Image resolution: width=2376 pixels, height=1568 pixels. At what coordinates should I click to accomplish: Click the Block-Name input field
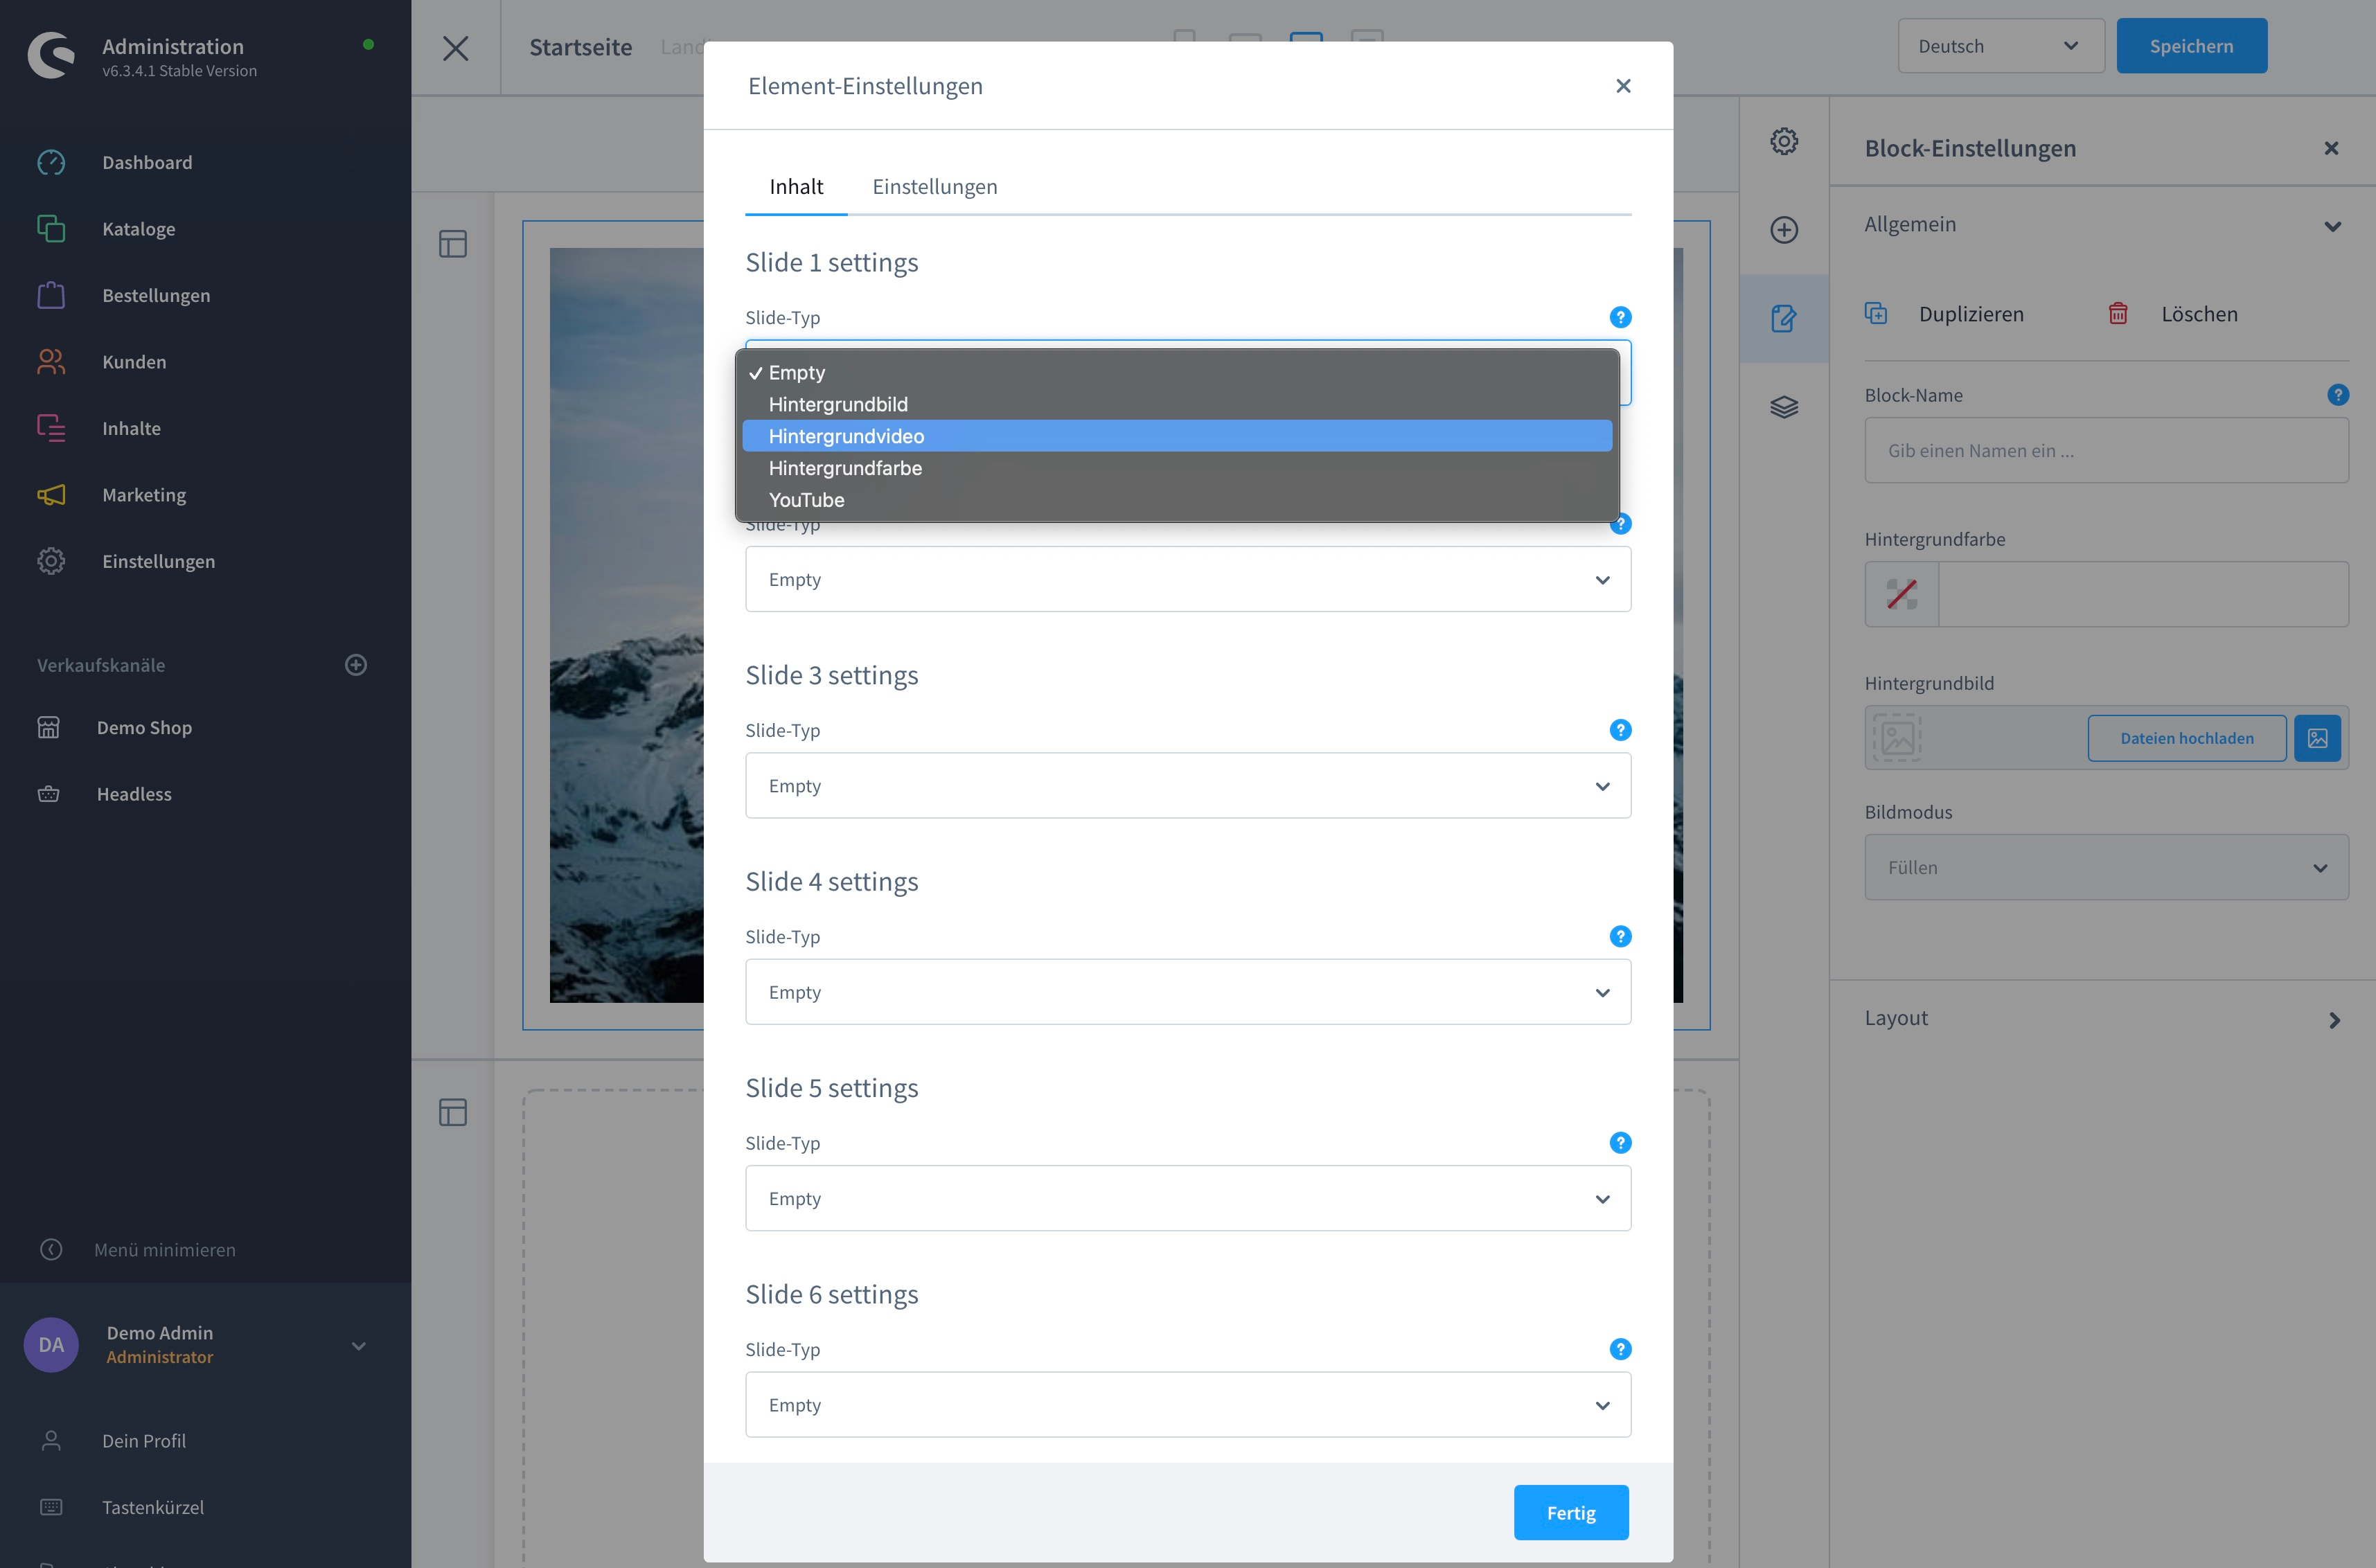(x=2106, y=451)
